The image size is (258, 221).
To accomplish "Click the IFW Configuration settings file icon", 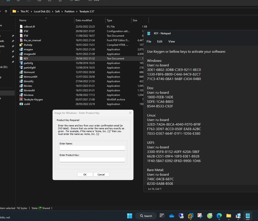I will tap(21, 31).
